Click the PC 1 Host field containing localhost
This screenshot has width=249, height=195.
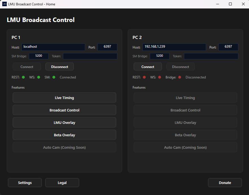tap(53, 47)
